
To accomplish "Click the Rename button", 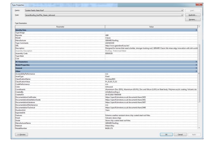I will click(192, 20).
